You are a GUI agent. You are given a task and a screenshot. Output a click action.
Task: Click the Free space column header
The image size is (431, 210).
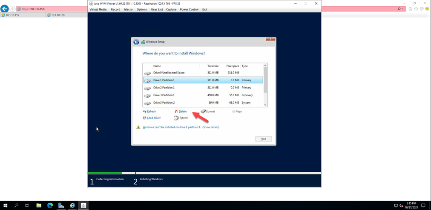click(x=232, y=66)
